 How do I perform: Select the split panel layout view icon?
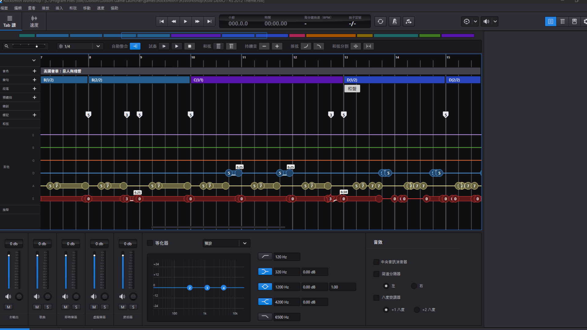coord(574,21)
